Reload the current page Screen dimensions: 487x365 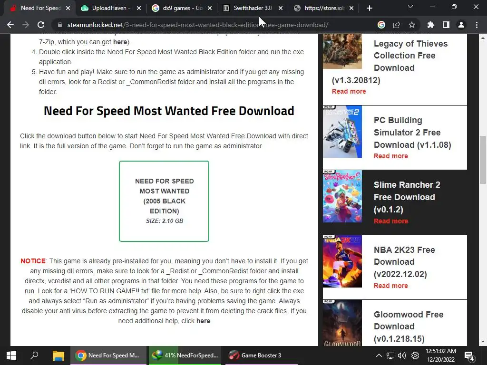41,25
